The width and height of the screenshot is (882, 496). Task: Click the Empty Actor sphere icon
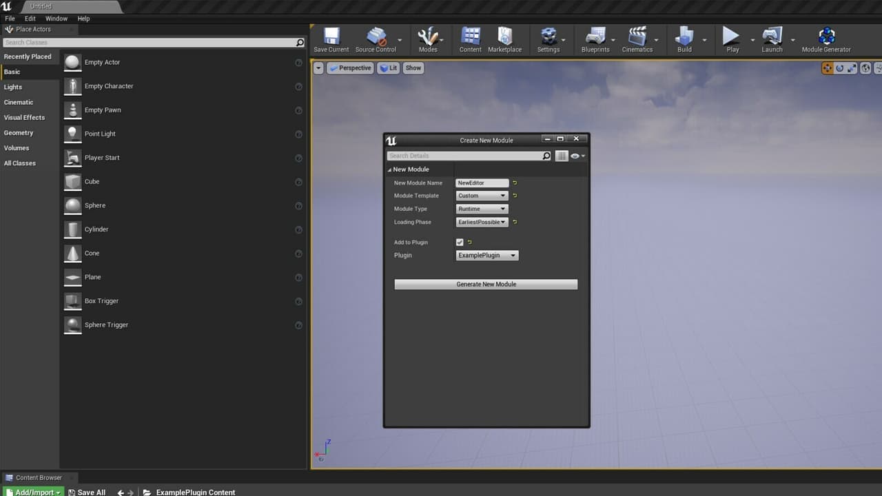(x=72, y=63)
